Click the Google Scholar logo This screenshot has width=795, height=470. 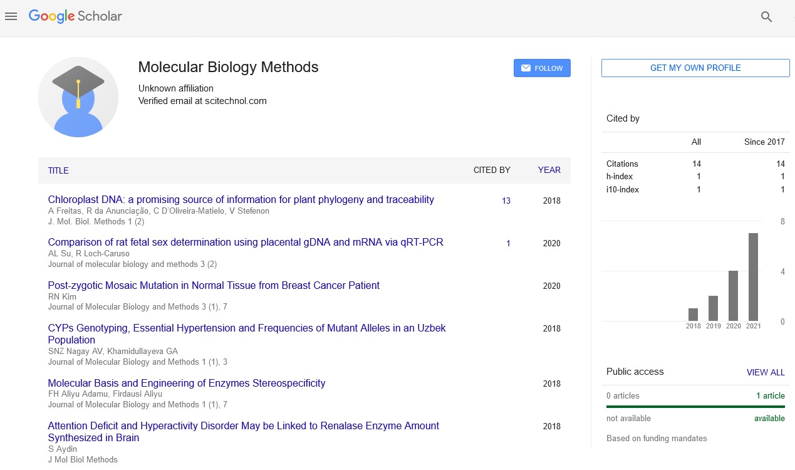tap(75, 17)
